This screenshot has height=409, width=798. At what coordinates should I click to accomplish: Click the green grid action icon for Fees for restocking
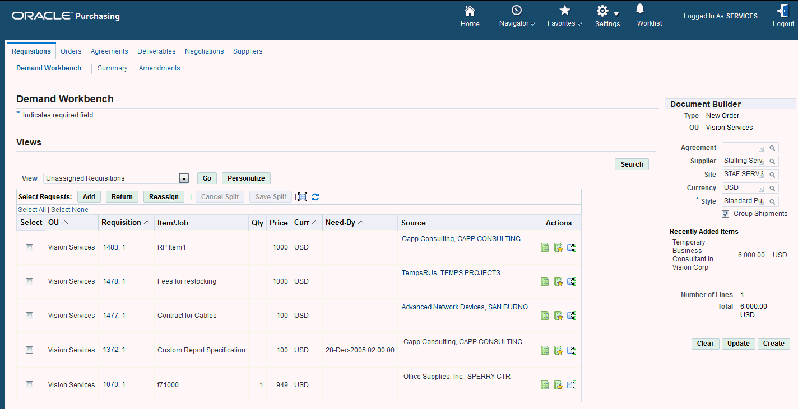point(545,281)
